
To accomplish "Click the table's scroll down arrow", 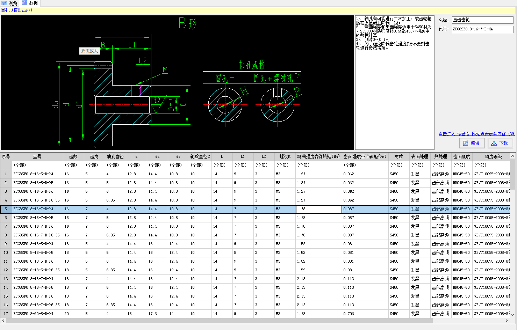I will pyautogui.click(x=513, y=315).
